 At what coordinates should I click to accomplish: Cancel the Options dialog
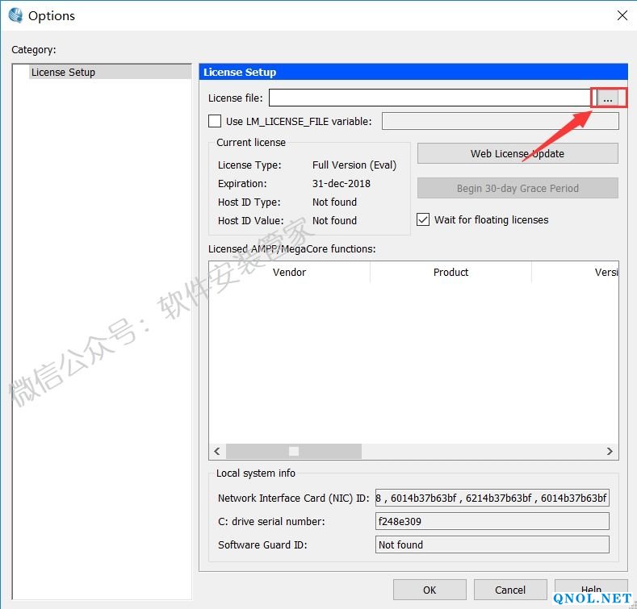[x=510, y=590]
